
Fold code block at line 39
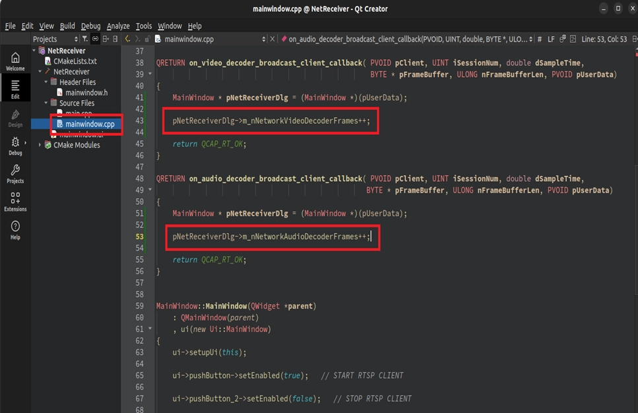150,74
